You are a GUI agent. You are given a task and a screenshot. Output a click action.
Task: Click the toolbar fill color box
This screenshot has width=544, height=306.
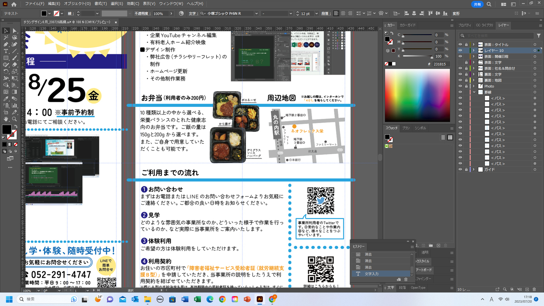(x=7, y=130)
